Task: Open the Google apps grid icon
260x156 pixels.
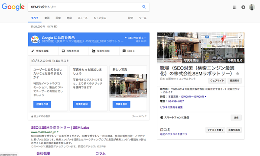Action: tap(234, 7)
